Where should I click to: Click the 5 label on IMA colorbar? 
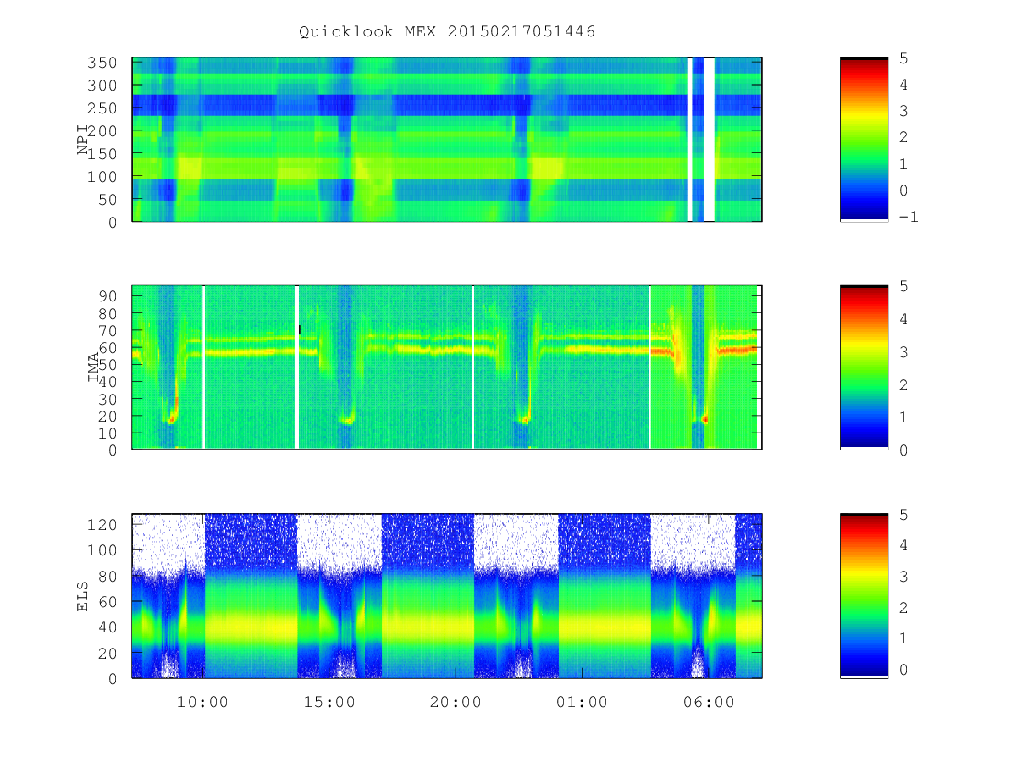pyautogui.click(x=904, y=286)
